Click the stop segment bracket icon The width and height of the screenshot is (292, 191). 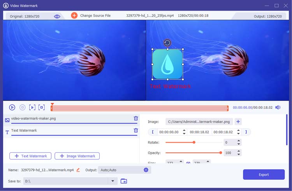(42, 108)
